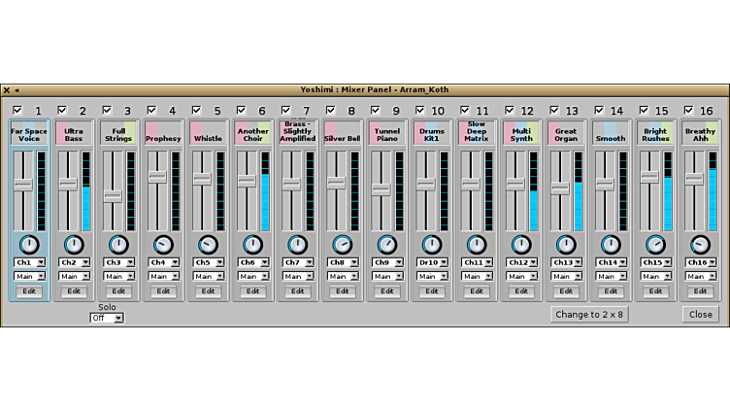
Task: Click the pan knob of Bright Rushes
Action: point(655,245)
